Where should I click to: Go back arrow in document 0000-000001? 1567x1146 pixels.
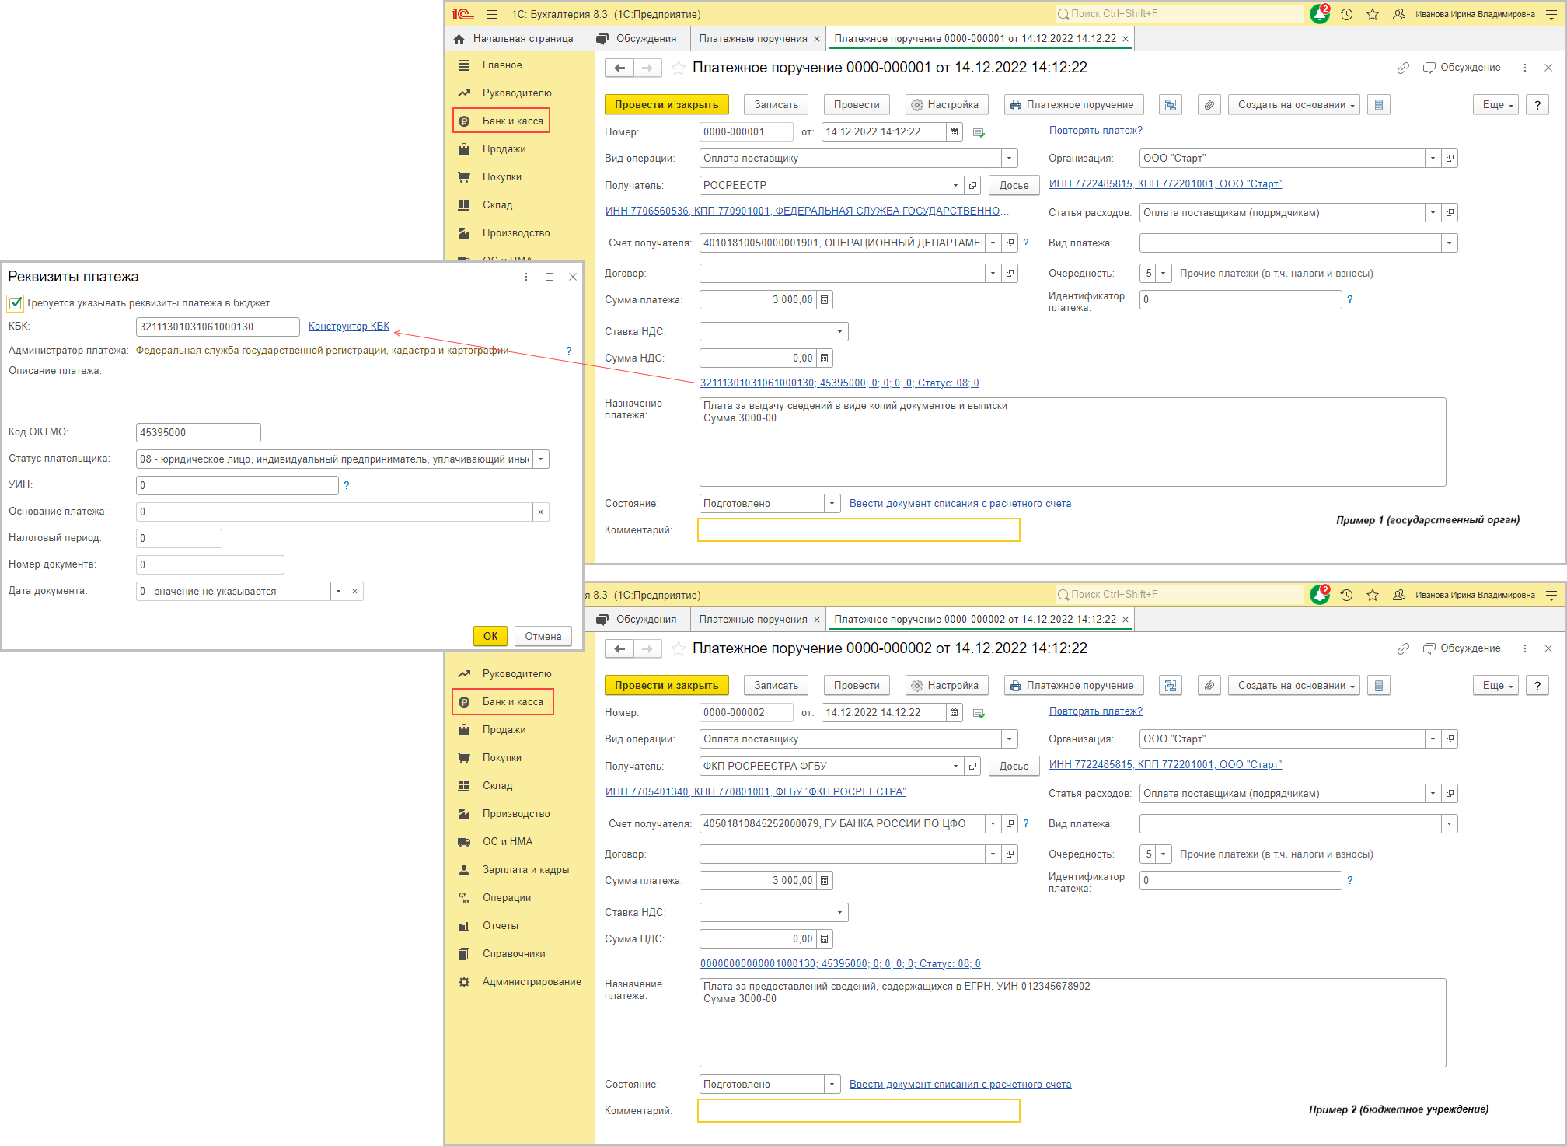(619, 68)
